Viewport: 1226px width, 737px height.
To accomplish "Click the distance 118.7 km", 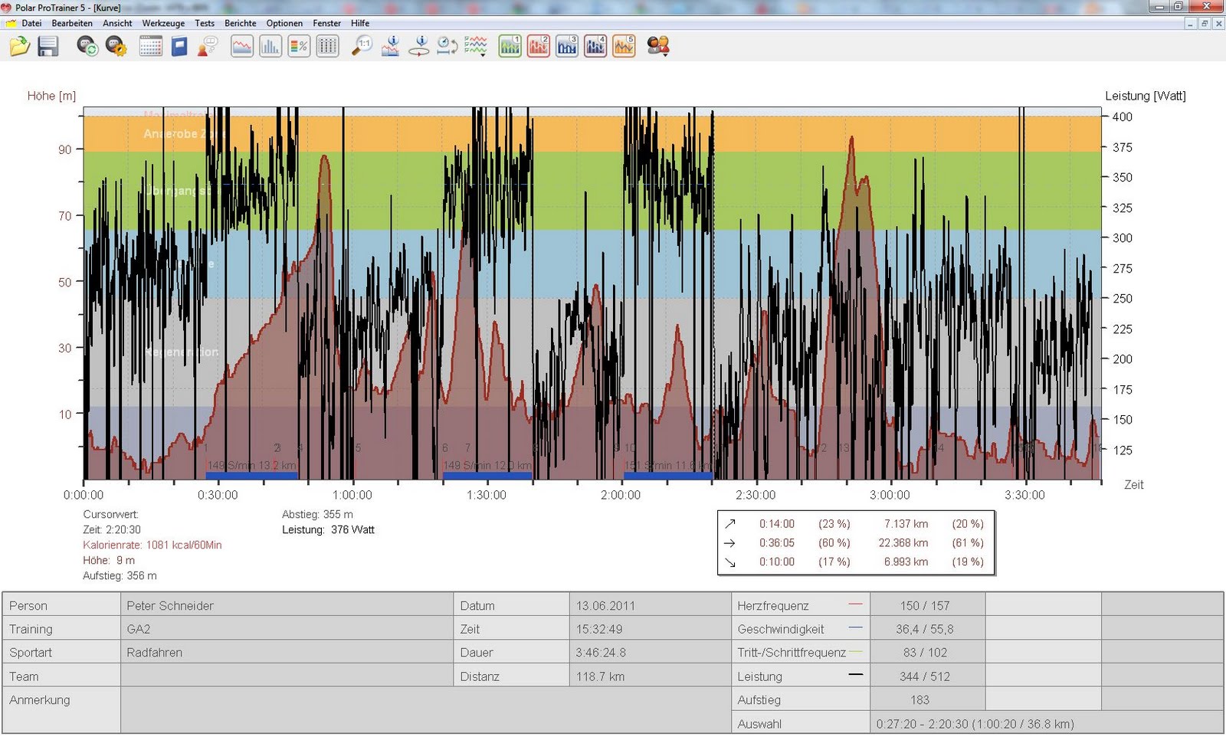I will [x=600, y=676].
